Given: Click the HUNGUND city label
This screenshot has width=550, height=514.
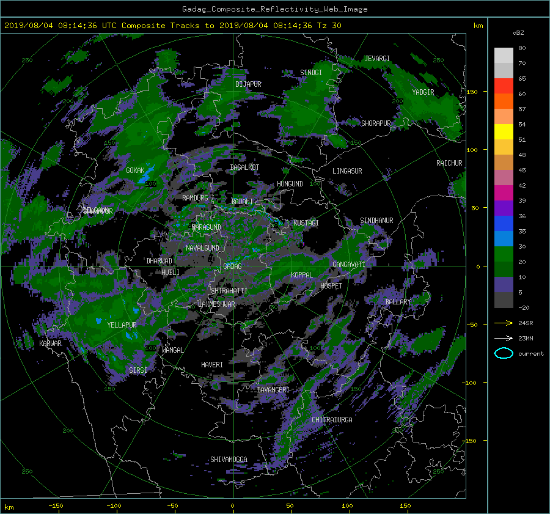Looking at the screenshot, I should [x=290, y=184].
